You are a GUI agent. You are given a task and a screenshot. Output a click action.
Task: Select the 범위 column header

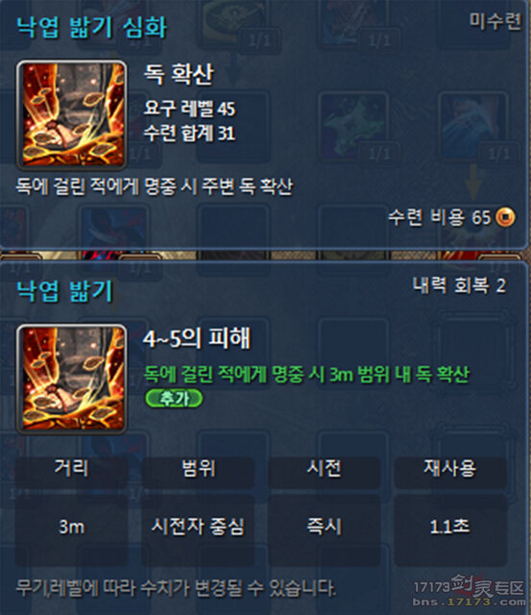tap(199, 468)
